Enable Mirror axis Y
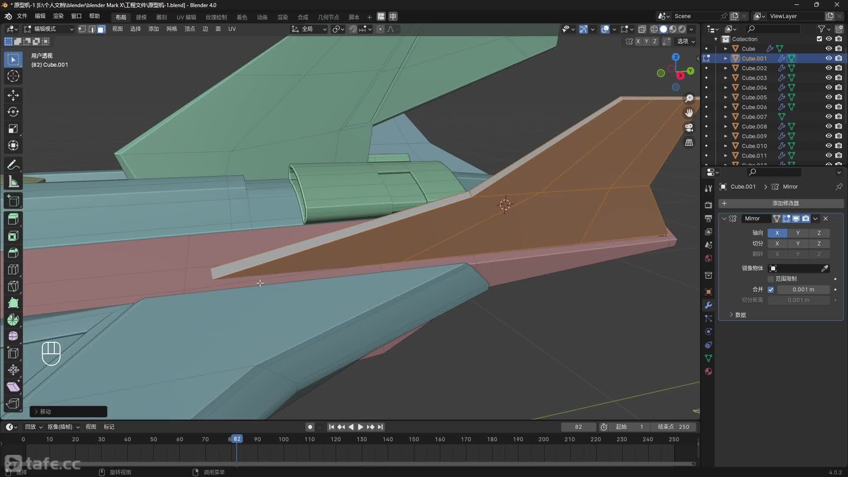 click(x=798, y=233)
